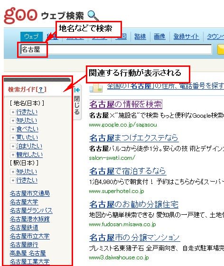Open the 名古屋のお勧め分譲住宅 result
Viewport: 224px width, 266px height.
coord(134,204)
